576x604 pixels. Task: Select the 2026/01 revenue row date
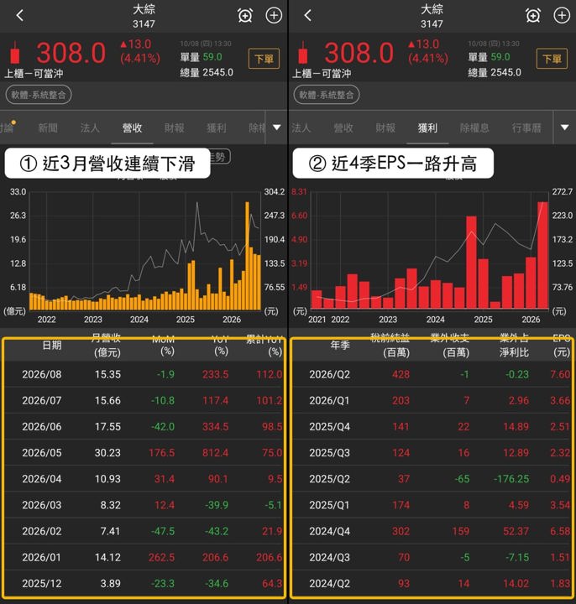click(42, 557)
